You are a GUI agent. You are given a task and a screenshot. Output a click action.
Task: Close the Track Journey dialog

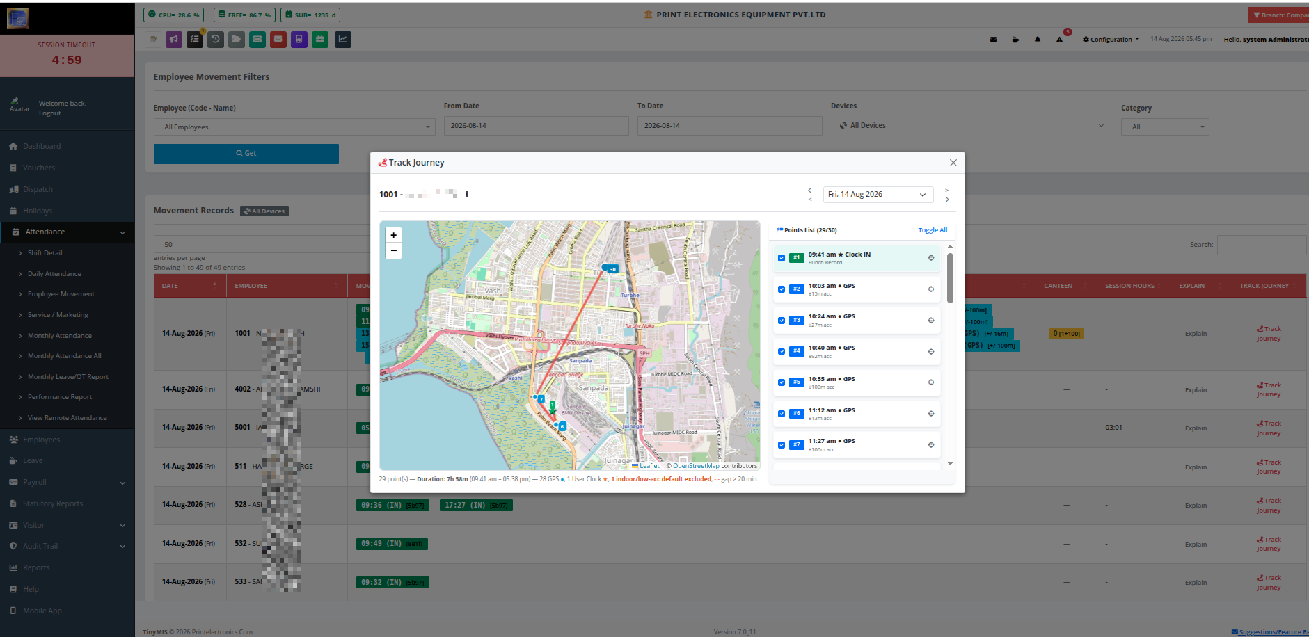tap(953, 163)
